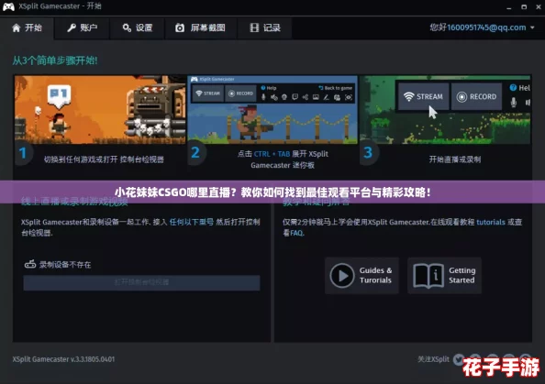This screenshot has height=384, width=545.
Task: Click the 关注XSplit label
Action: point(433,359)
